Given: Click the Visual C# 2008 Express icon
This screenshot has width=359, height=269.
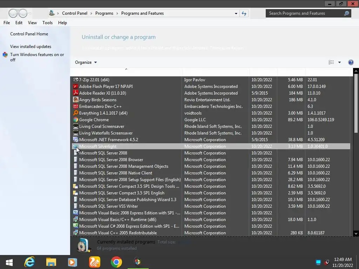Looking at the screenshot, I should pos(76,226).
